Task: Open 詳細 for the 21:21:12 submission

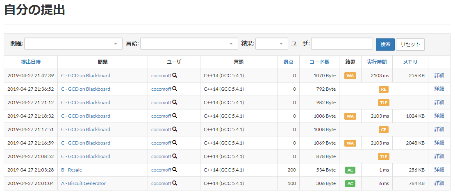Action: click(x=439, y=103)
